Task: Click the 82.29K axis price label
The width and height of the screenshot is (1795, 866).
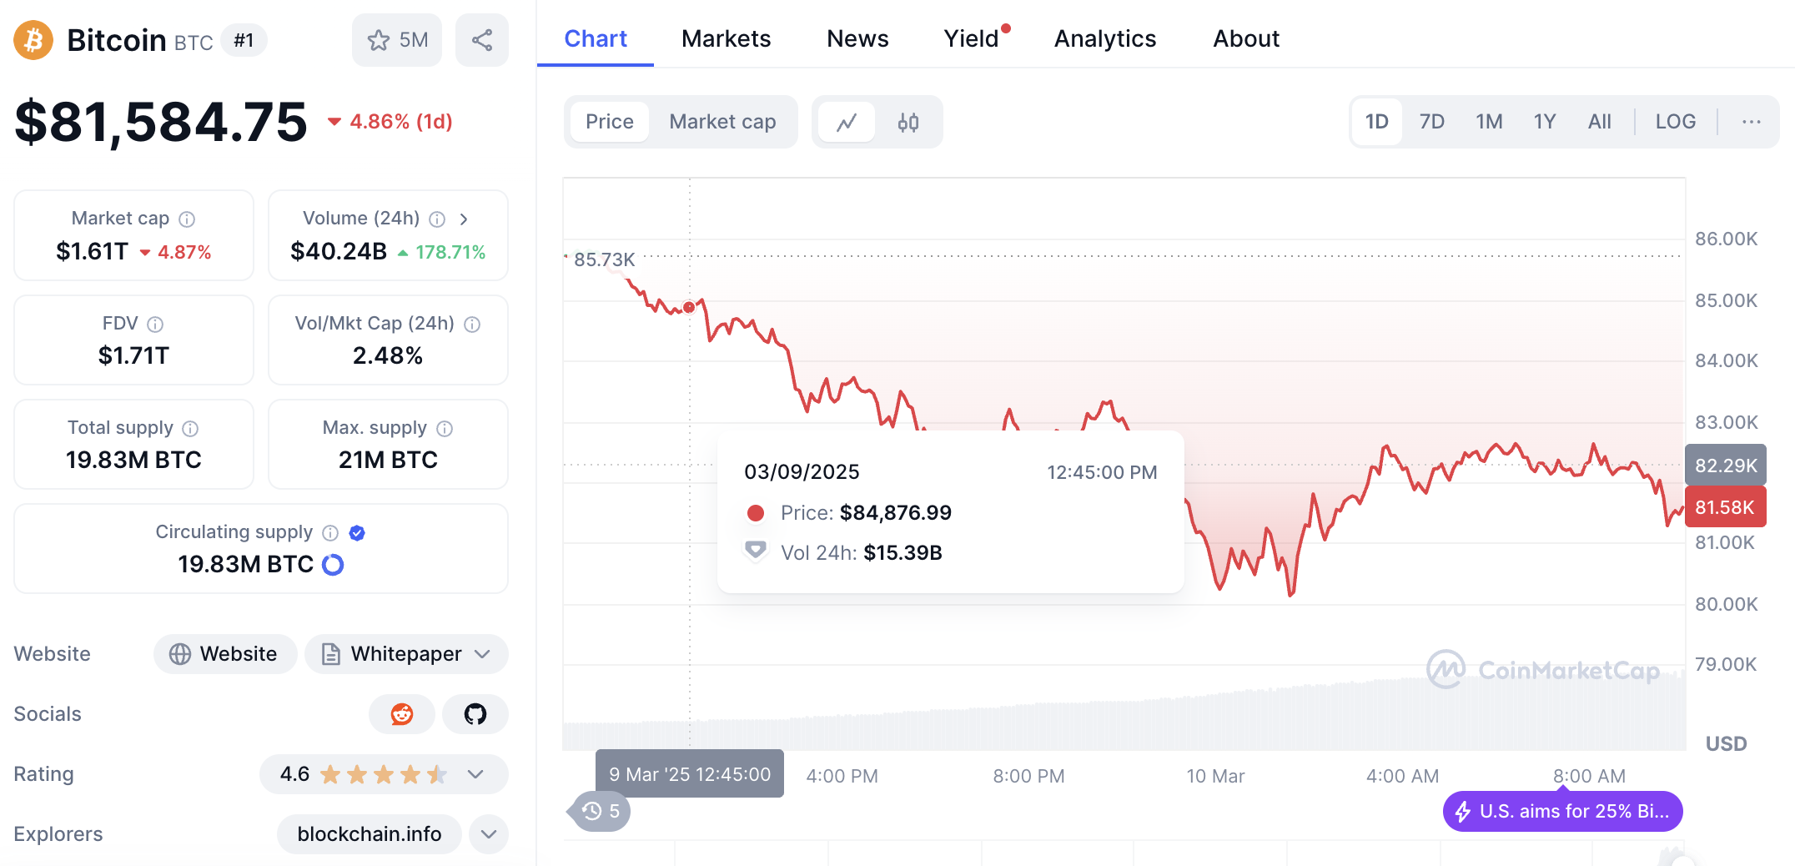Action: click(x=1725, y=466)
